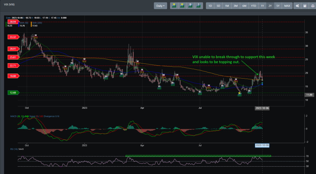Open the Daily interval dropdown

pyautogui.click(x=160, y=6)
